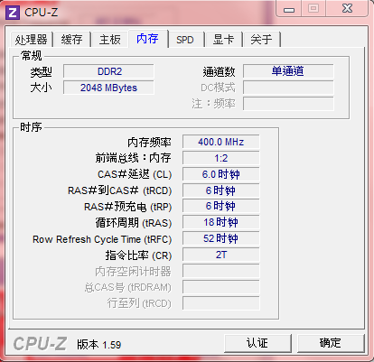Viewport: 374px width, 362px height.
Task: Click the 循环周期 (tRAS) label
Action: coord(134,223)
